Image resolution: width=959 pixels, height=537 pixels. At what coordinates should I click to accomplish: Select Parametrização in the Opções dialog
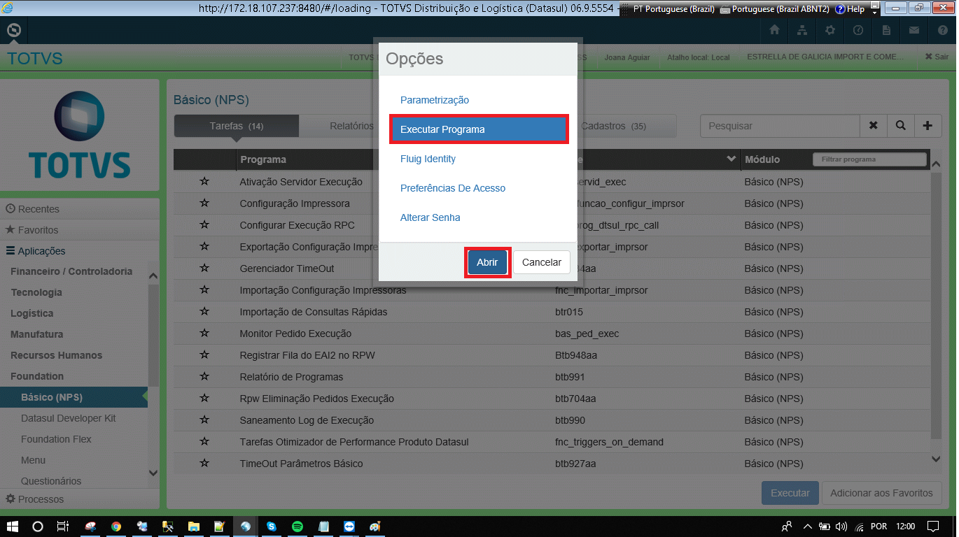click(x=435, y=100)
